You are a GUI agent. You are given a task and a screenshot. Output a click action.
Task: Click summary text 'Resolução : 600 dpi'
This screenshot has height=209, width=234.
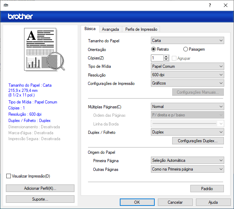[x=25, y=114]
